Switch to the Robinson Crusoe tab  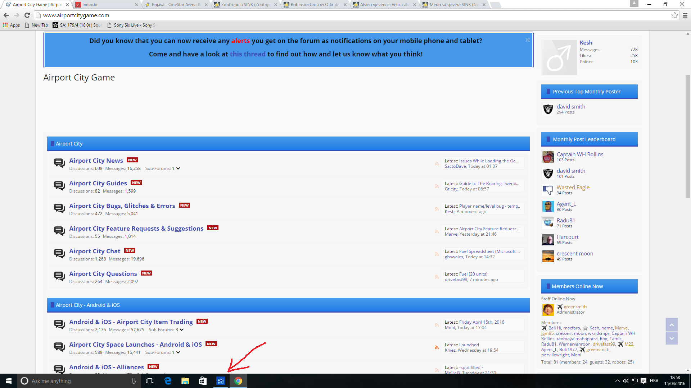(316, 5)
